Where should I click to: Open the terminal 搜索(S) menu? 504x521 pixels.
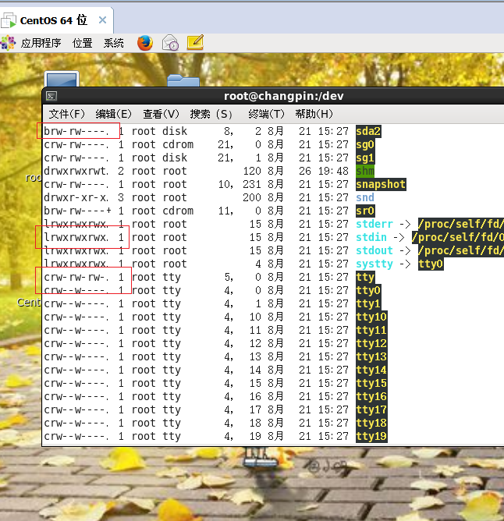(211, 114)
